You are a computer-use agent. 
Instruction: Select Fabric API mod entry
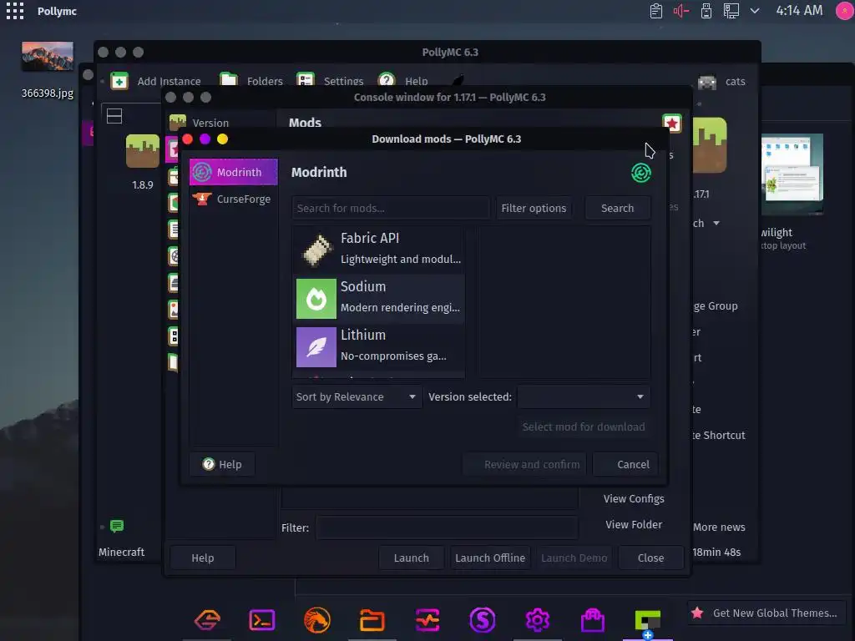click(x=379, y=249)
